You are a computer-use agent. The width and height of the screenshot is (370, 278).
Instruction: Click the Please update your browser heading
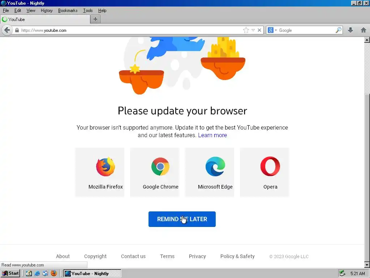182,111
